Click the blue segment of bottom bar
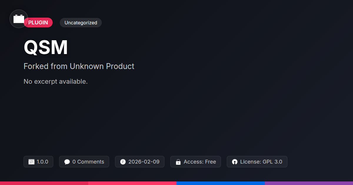The image size is (353, 185). (221, 183)
